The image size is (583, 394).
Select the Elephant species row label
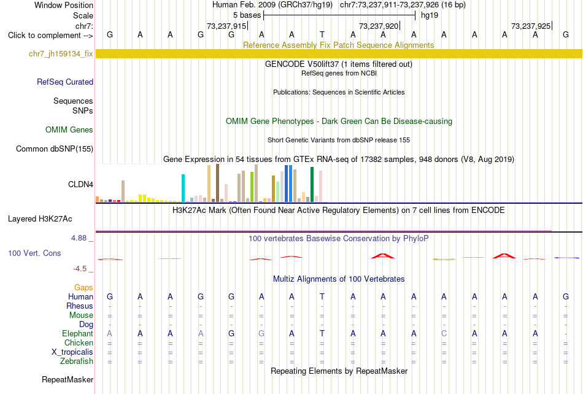tap(77, 333)
